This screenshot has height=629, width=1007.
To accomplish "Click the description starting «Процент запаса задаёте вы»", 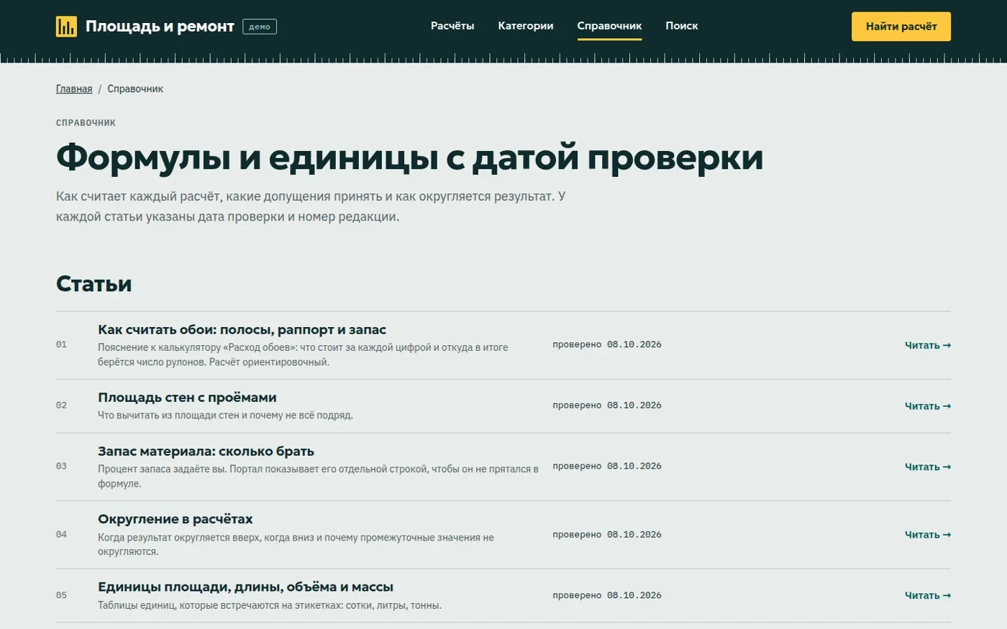I will click(318, 477).
